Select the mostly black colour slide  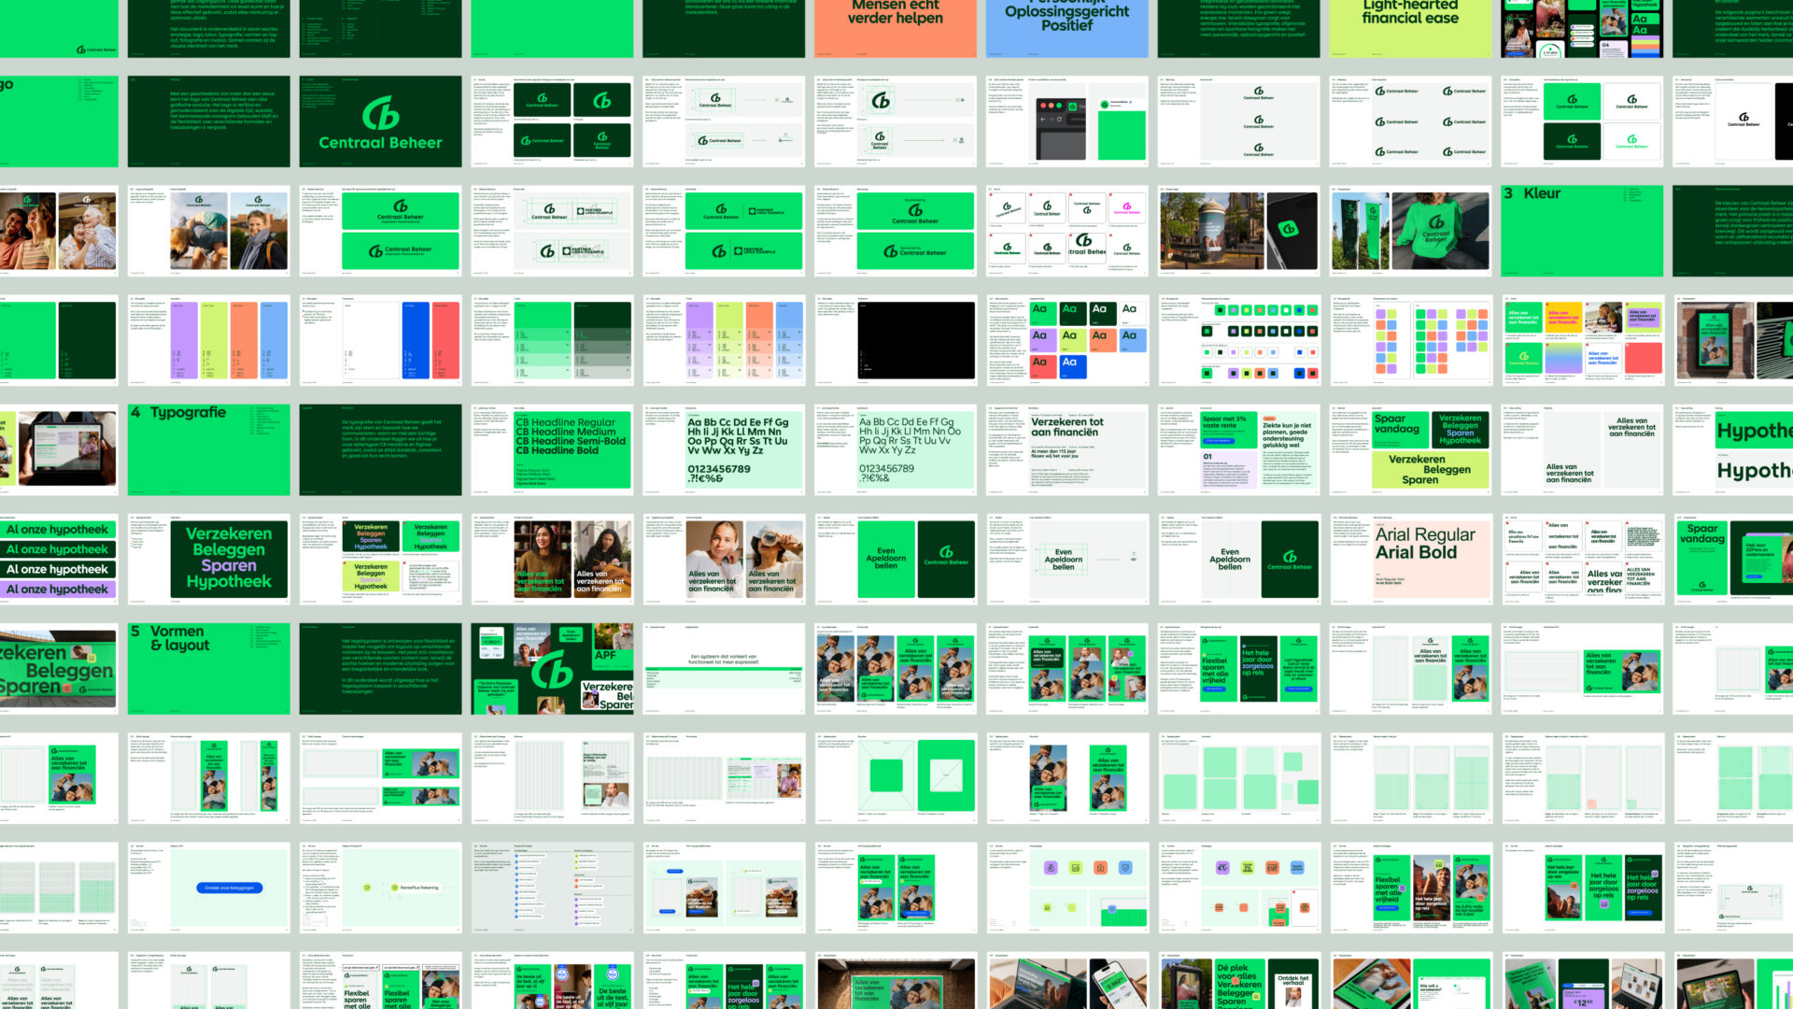[896, 340]
